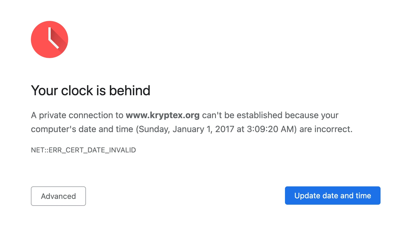Image resolution: width=419 pixels, height=234 pixels.
Task: Expand Advanced to reveal more options
Action: (58, 196)
